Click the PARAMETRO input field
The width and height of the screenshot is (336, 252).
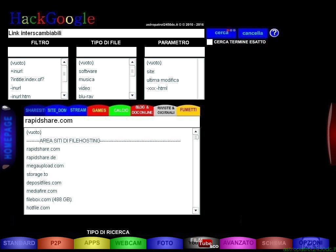point(175,52)
